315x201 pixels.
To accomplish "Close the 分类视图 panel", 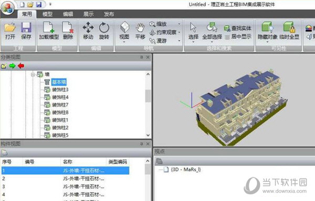I will pyautogui.click(x=148, y=57).
